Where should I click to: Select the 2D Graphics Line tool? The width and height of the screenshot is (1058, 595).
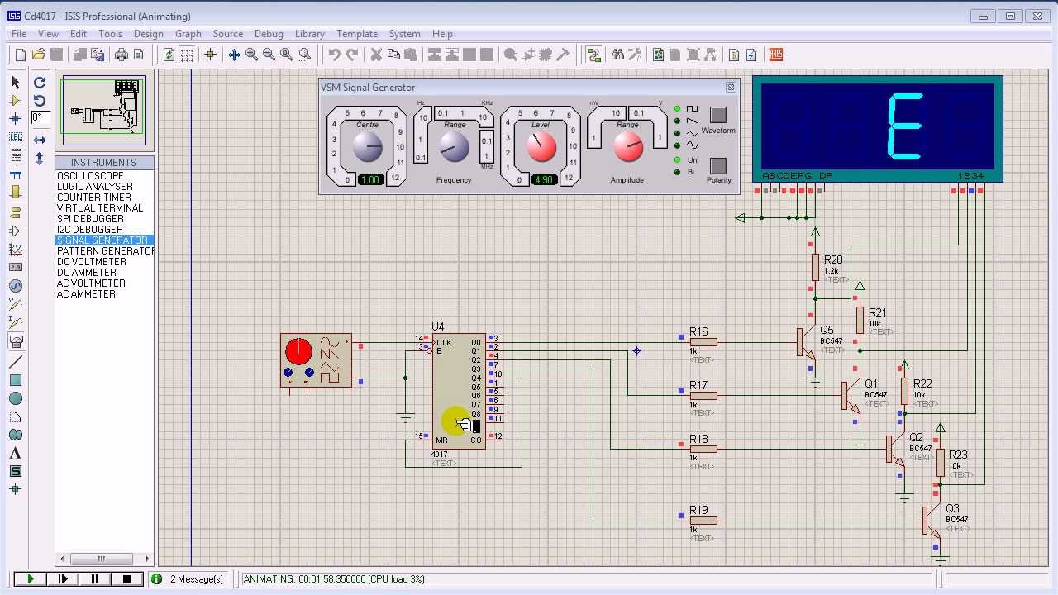16,362
